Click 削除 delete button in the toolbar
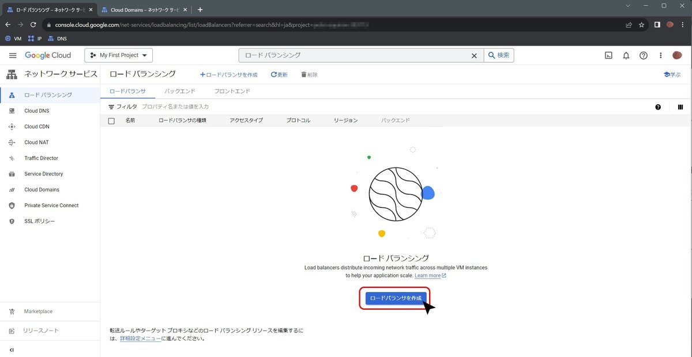Screen dimensions: 692x357 coord(309,75)
